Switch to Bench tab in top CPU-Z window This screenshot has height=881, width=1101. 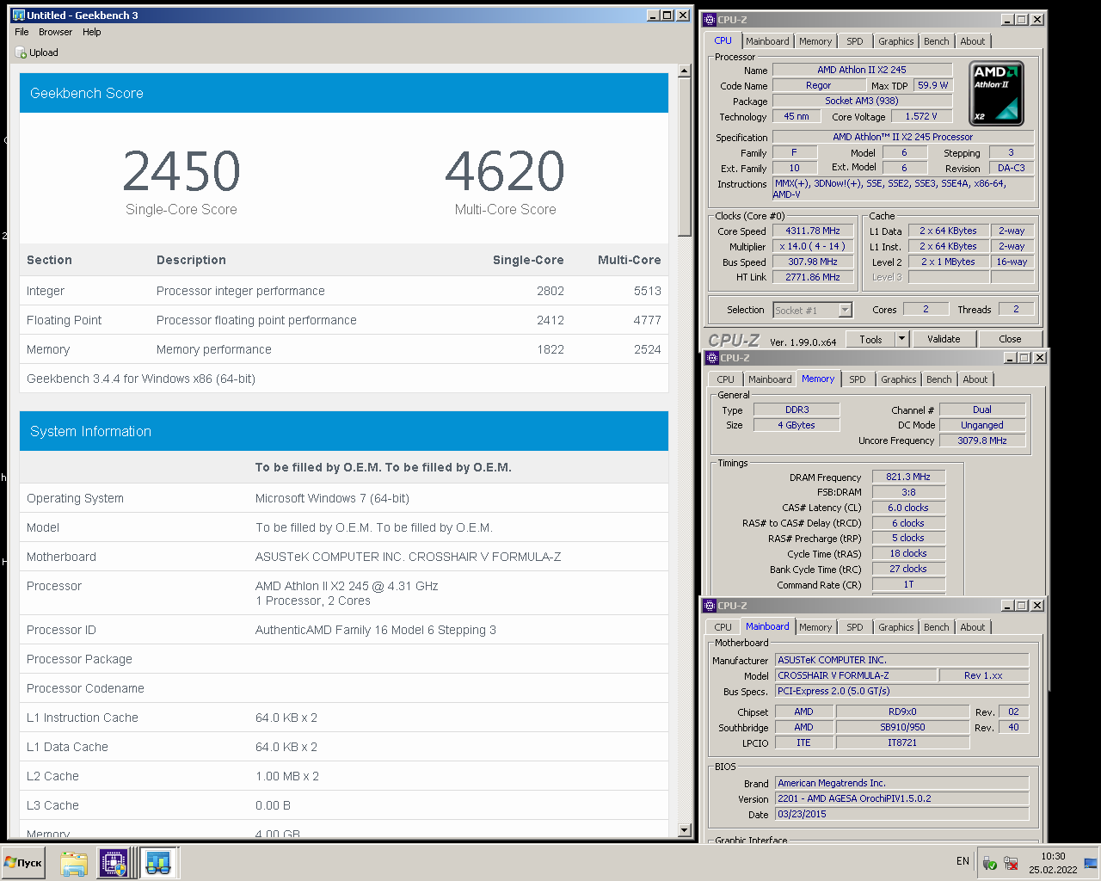pos(937,41)
